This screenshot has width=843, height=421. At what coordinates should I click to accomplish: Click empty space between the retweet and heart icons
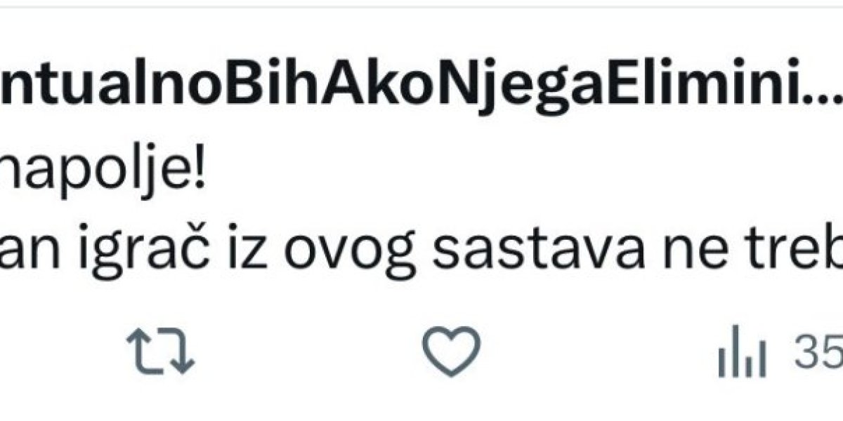309,352
